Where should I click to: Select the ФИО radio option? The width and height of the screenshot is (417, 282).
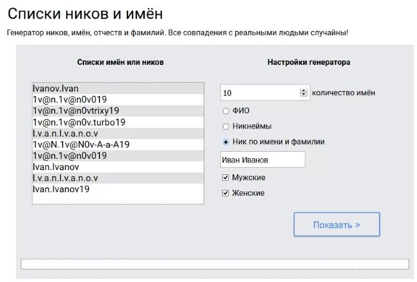226,111
